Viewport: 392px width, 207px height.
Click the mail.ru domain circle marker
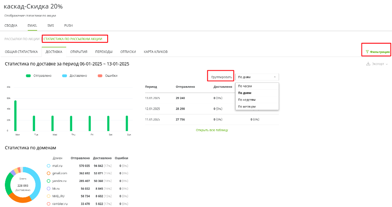click(x=48, y=166)
